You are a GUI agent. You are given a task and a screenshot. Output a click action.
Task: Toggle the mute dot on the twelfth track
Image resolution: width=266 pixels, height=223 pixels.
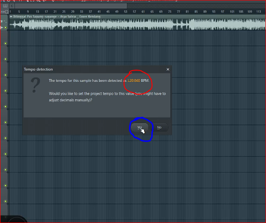(6, 201)
